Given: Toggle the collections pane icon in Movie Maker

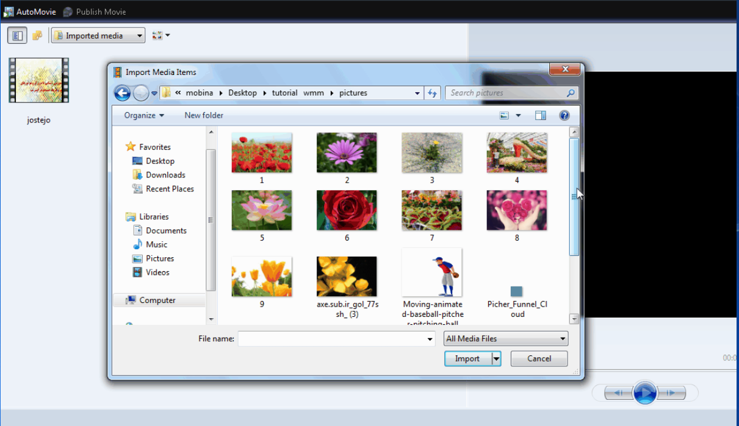Looking at the screenshot, I should click(x=17, y=35).
